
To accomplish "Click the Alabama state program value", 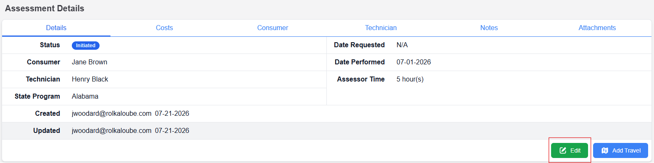I will 85,97.
